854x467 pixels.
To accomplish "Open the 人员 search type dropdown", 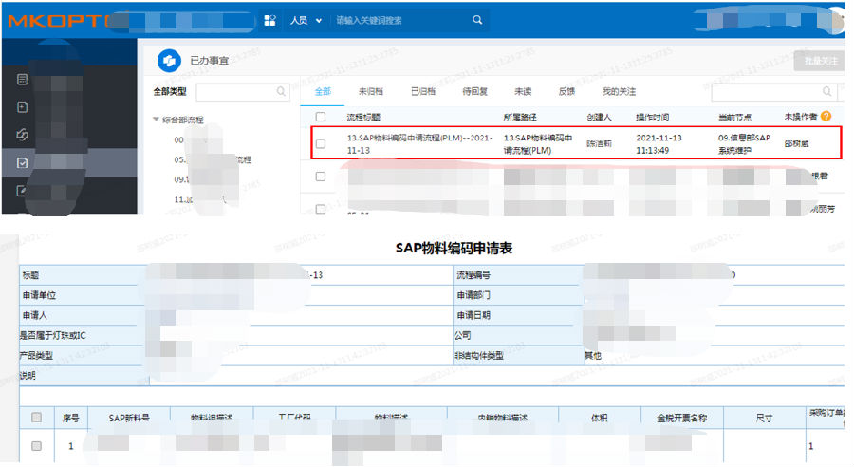I will [x=306, y=20].
